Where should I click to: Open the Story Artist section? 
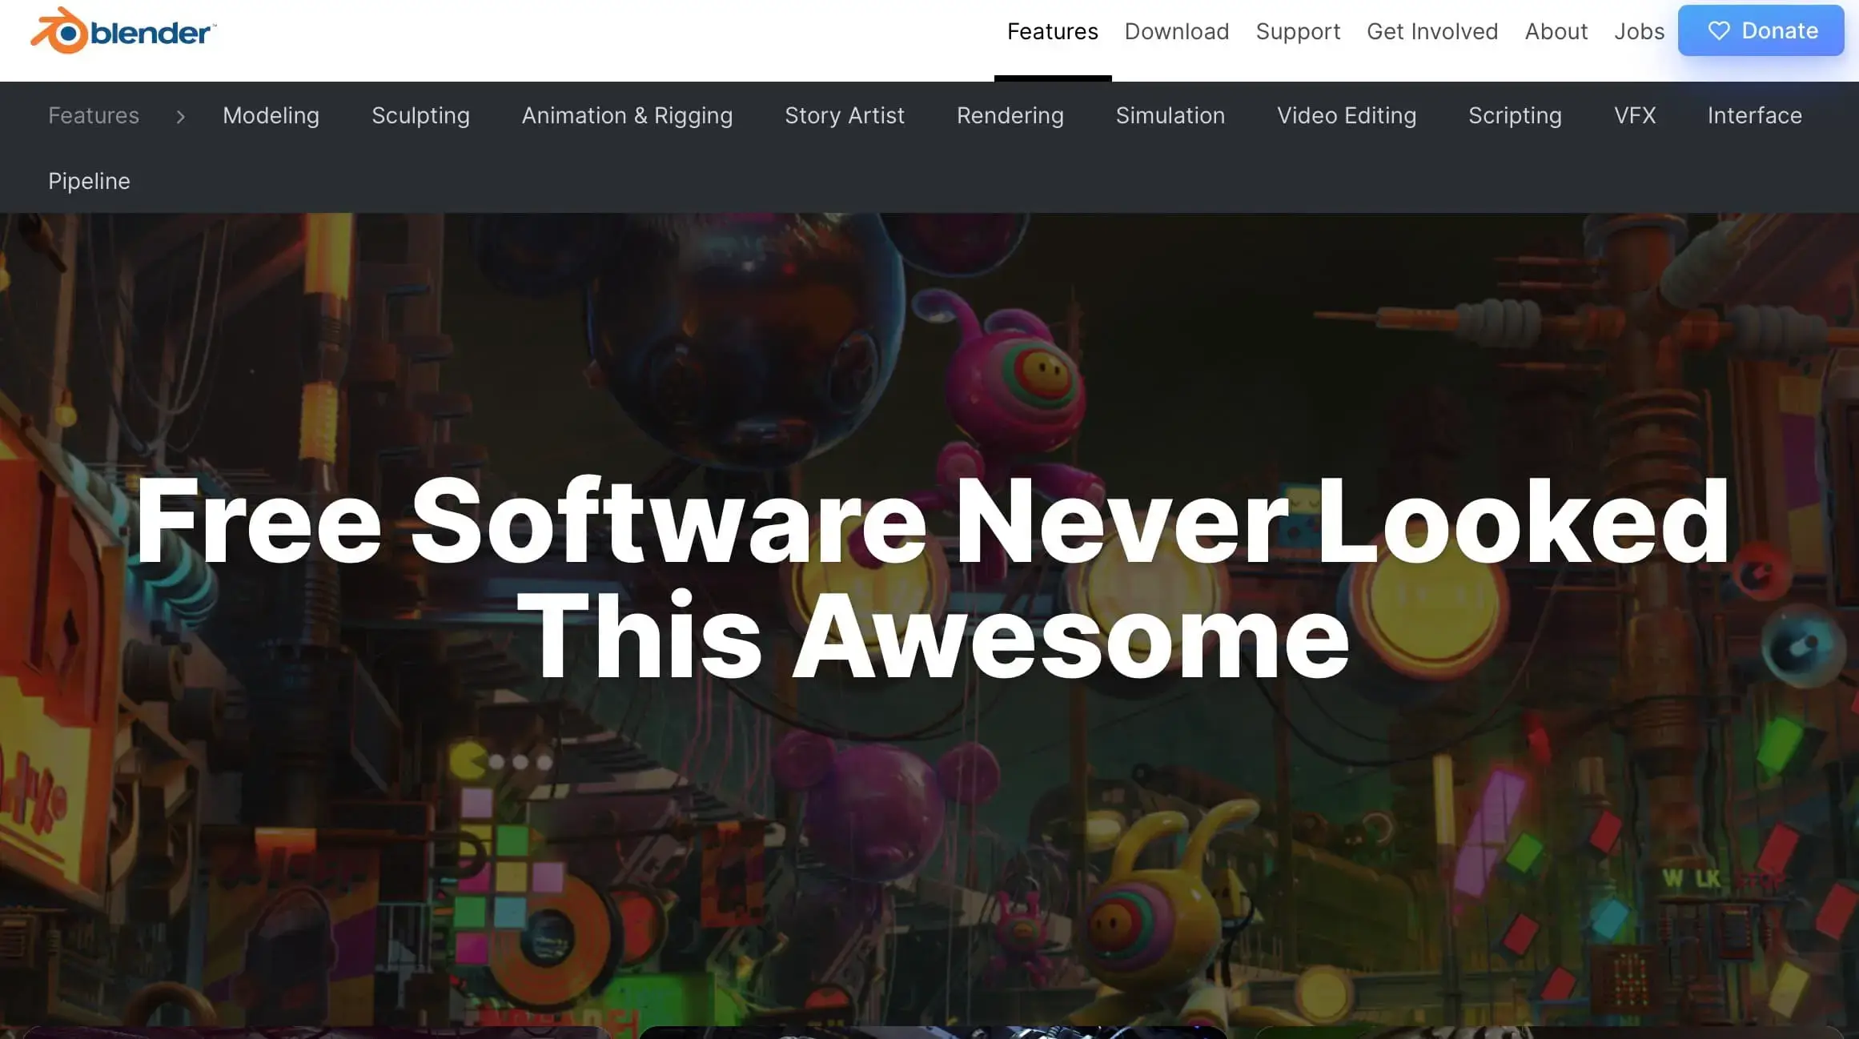click(x=844, y=116)
